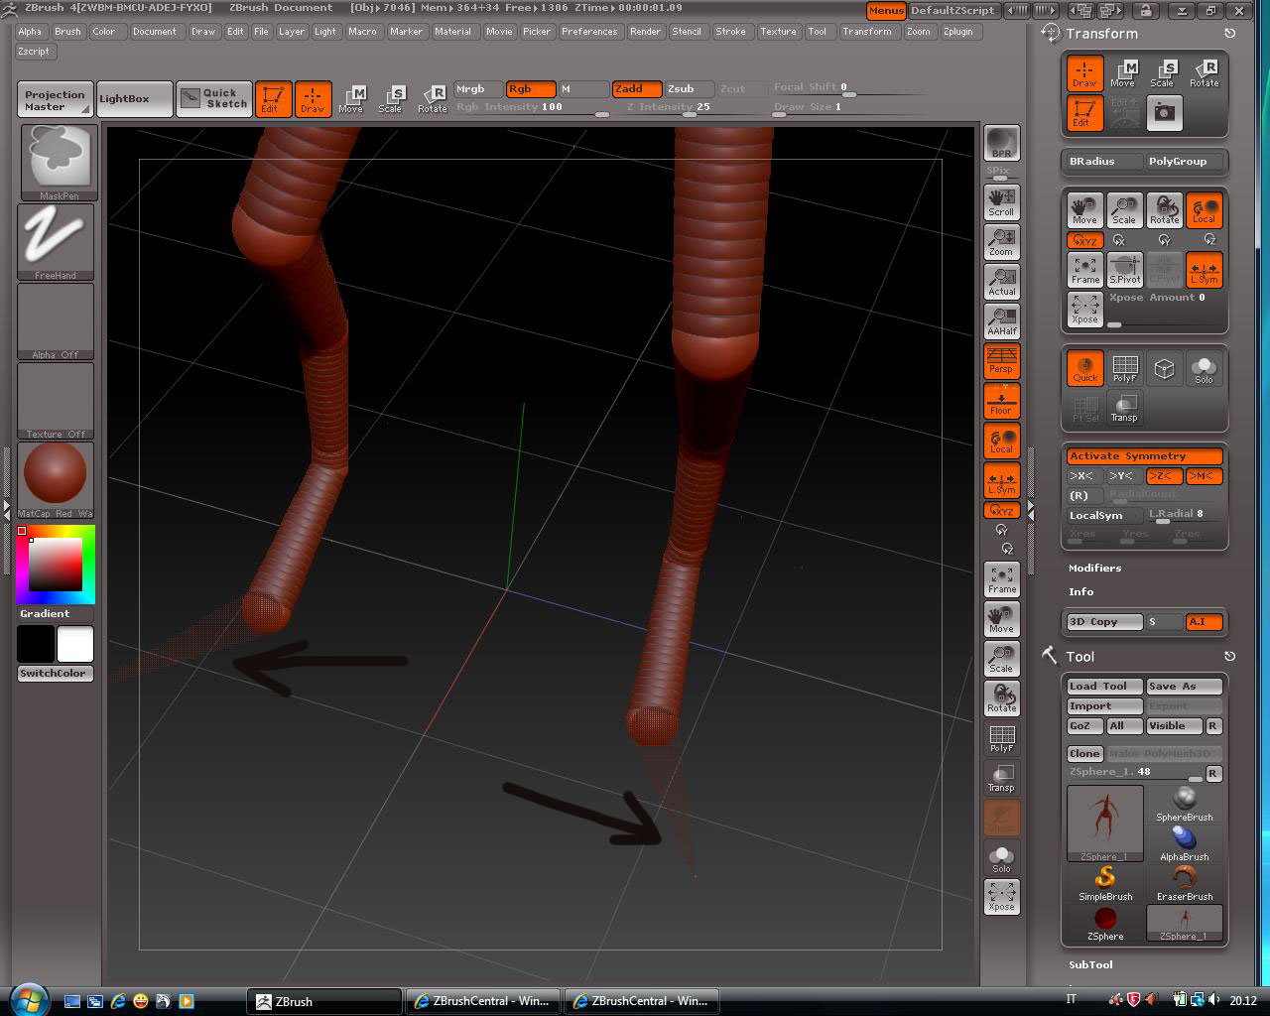Expand the SubTool section
Screen dimensions: 1270x1016
tap(1089, 963)
